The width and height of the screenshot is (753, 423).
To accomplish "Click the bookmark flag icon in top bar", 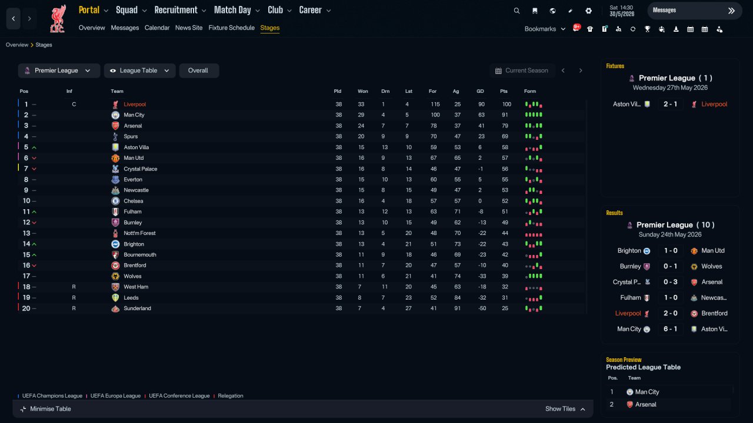I will click(535, 11).
